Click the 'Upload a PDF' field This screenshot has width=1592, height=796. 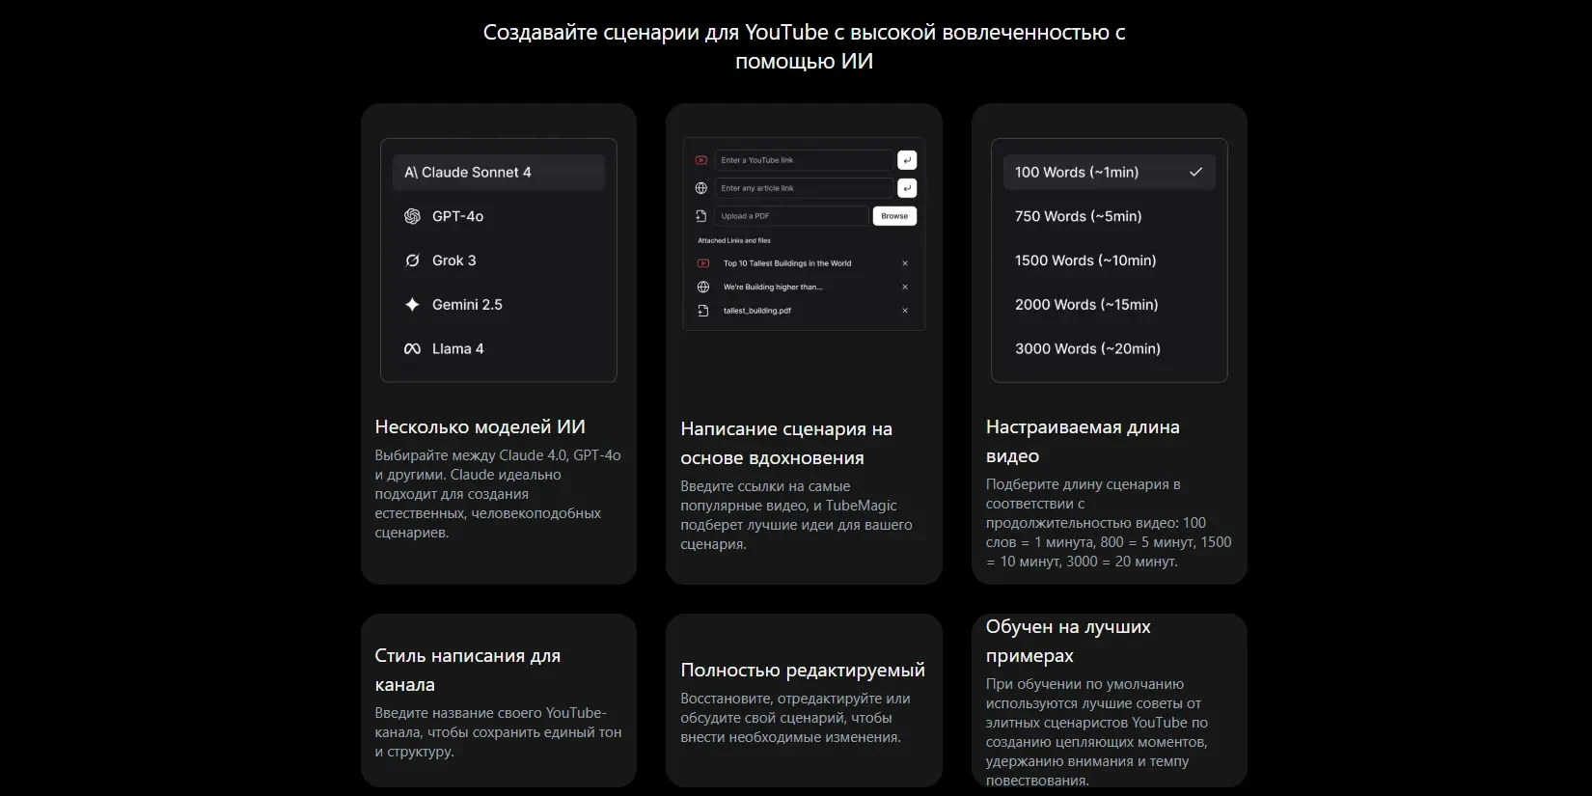(x=791, y=216)
